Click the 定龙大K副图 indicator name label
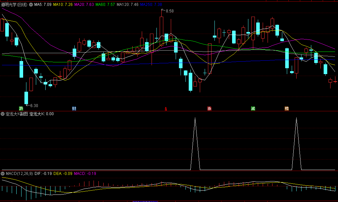 17,114
